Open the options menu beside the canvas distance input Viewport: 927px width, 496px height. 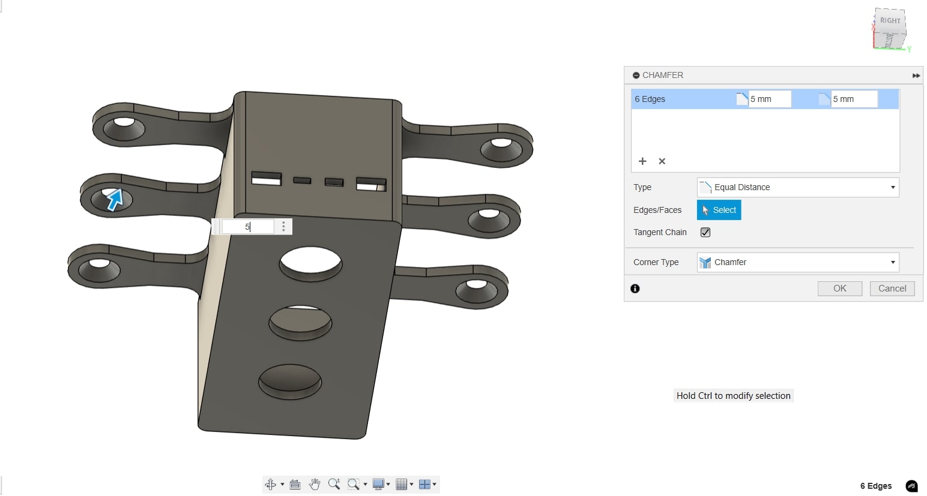click(x=283, y=227)
